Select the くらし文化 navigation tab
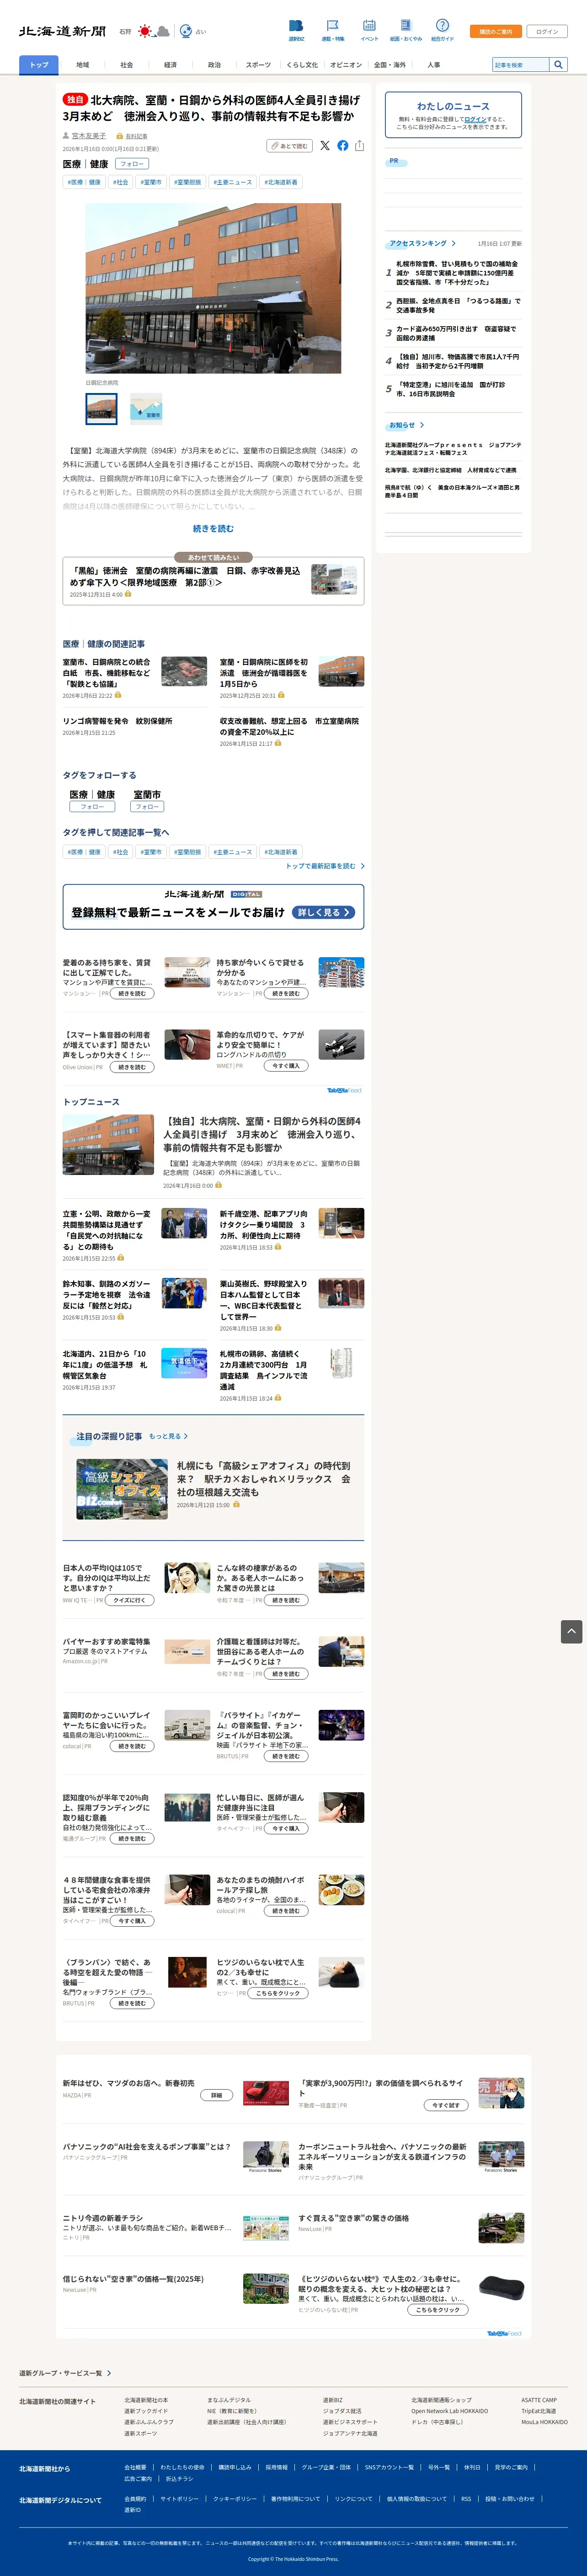This screenshot has height=2576, width=587. coord(302,65)
